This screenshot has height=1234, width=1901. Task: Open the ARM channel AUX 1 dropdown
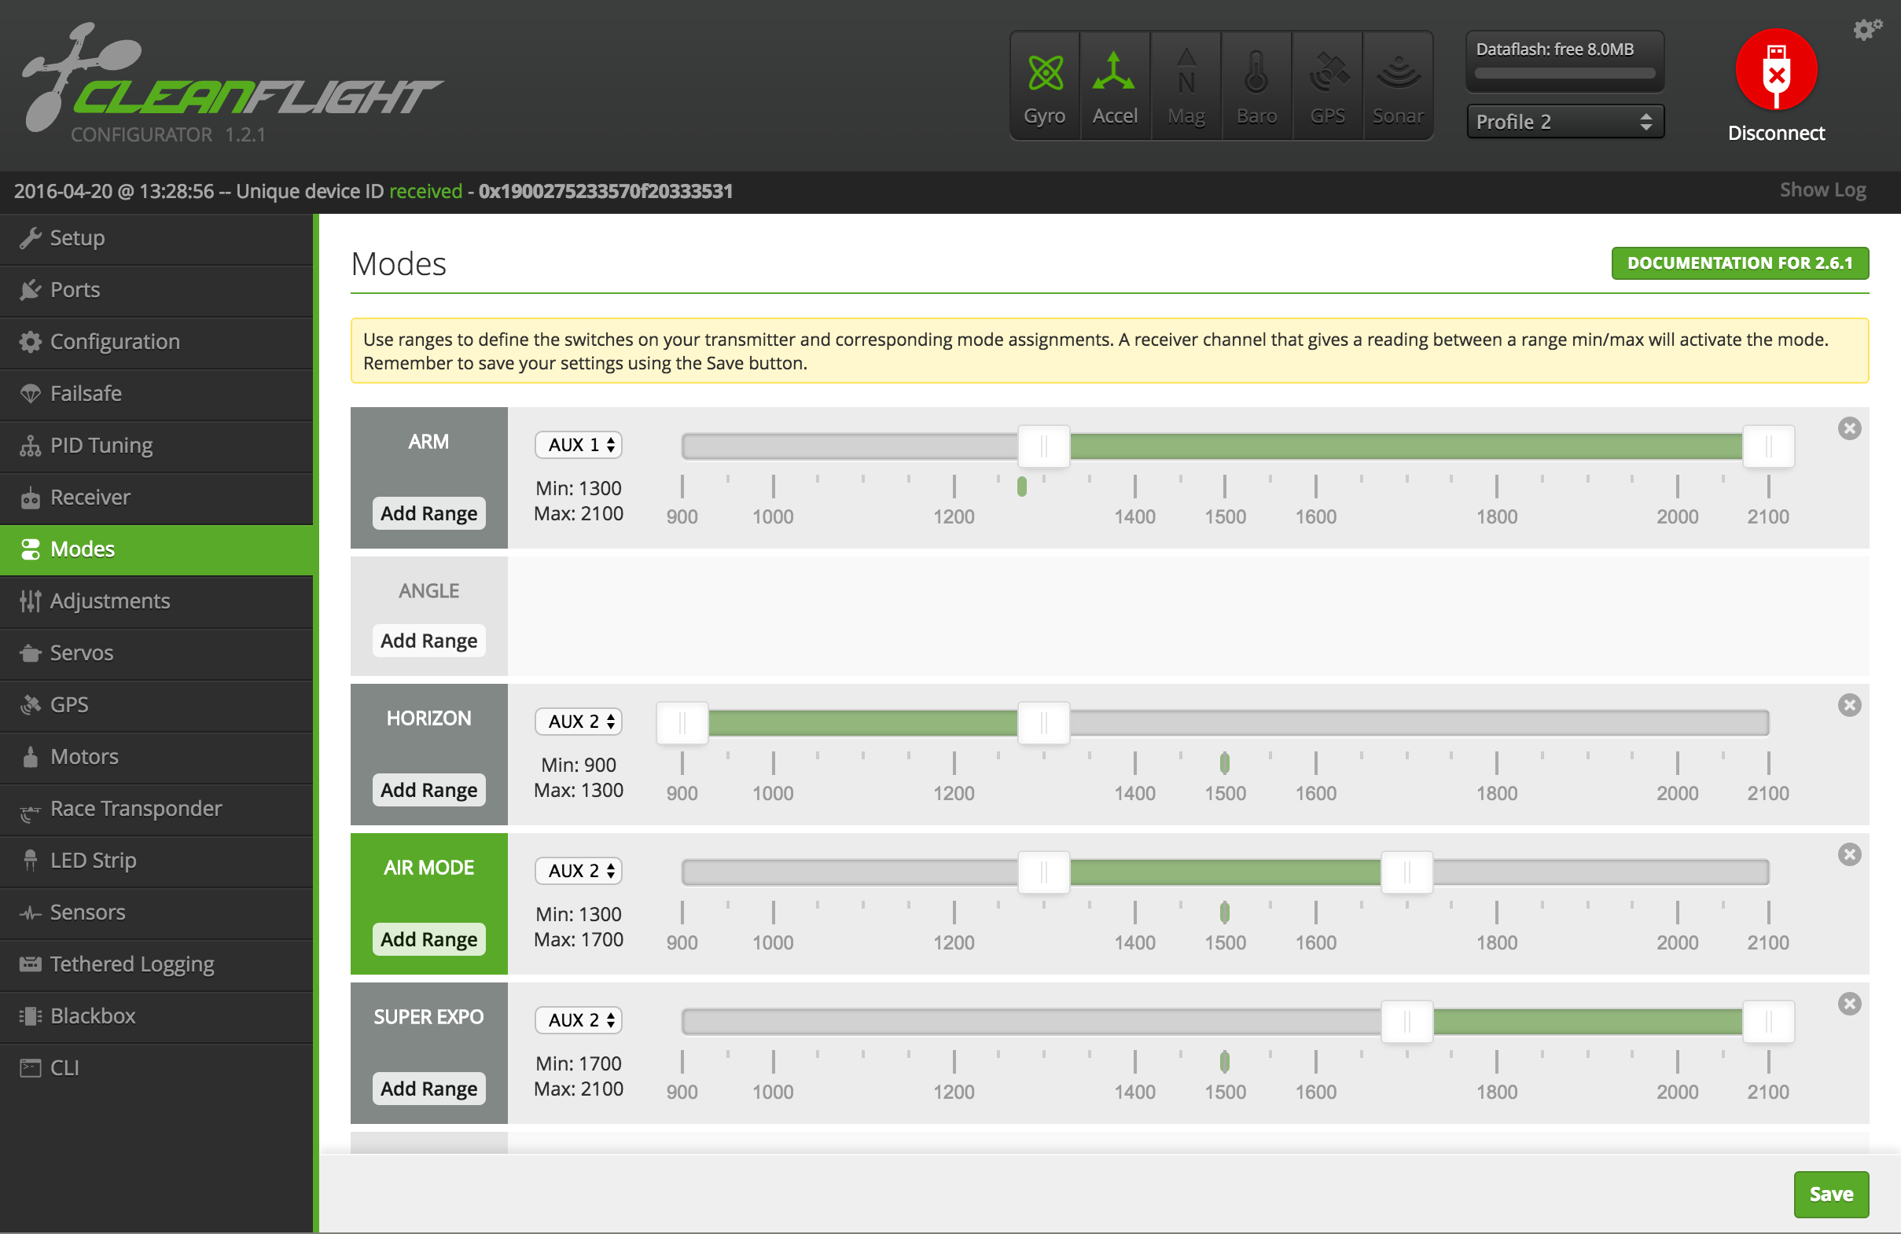coord(579,445)
